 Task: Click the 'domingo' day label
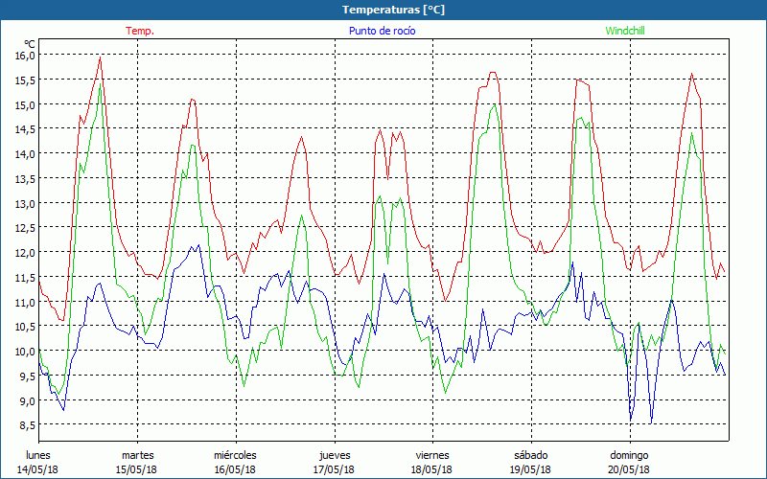click(x=629, y=456)
